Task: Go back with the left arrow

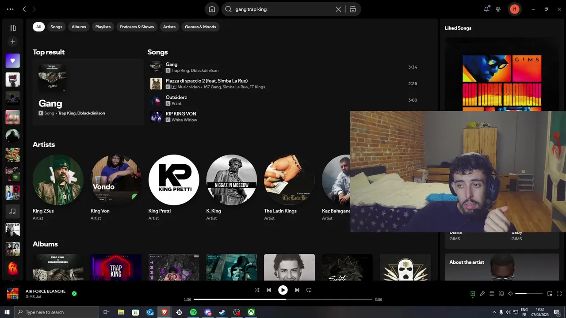Action: [24, 9]
